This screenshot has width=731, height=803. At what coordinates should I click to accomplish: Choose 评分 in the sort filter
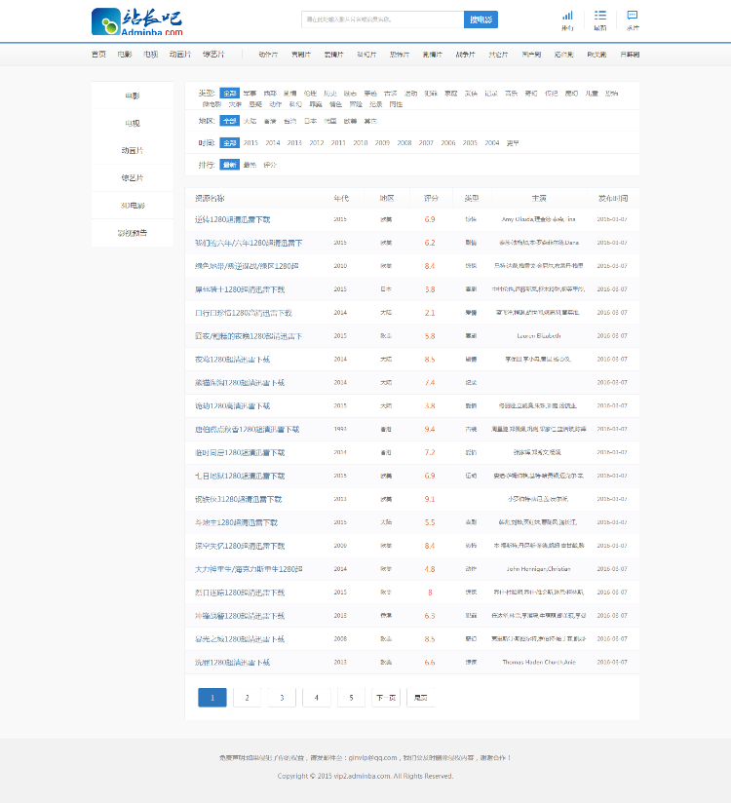pyautogui.click(x=270, y=165)
